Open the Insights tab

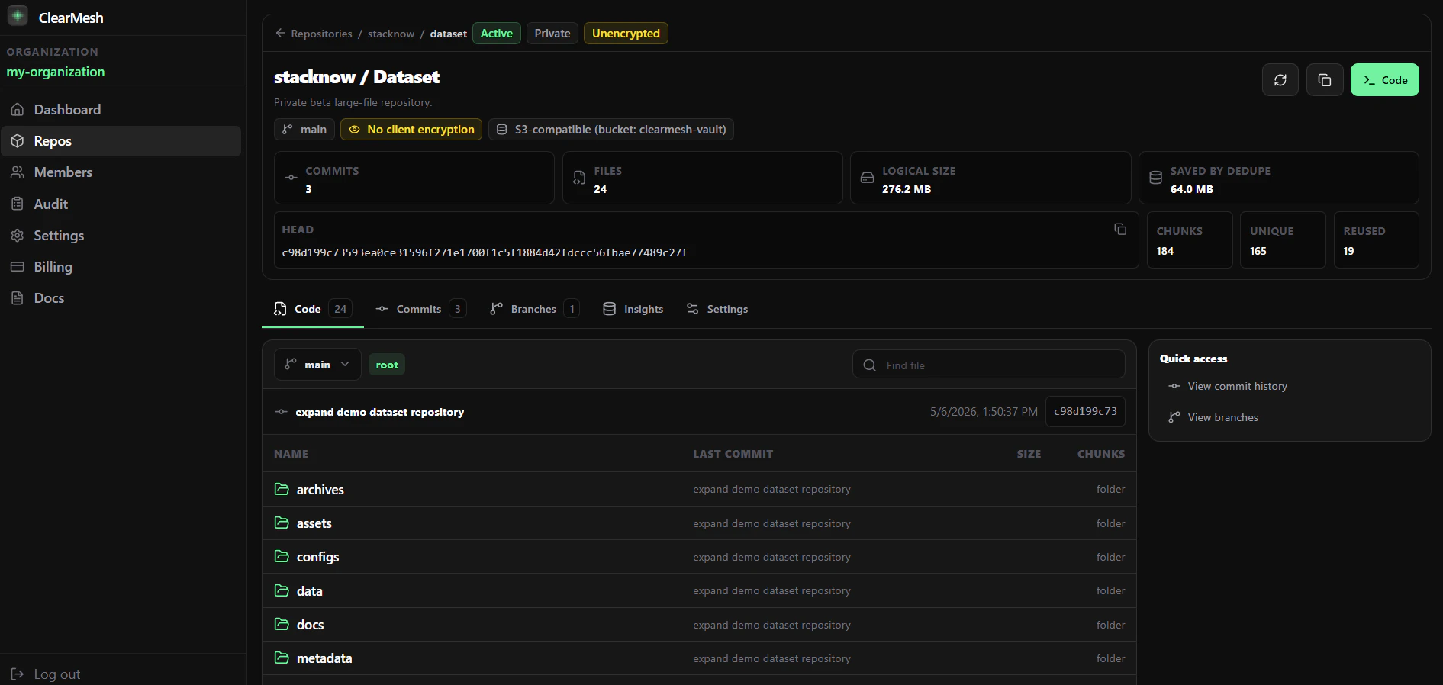click(x=633, y=309)
